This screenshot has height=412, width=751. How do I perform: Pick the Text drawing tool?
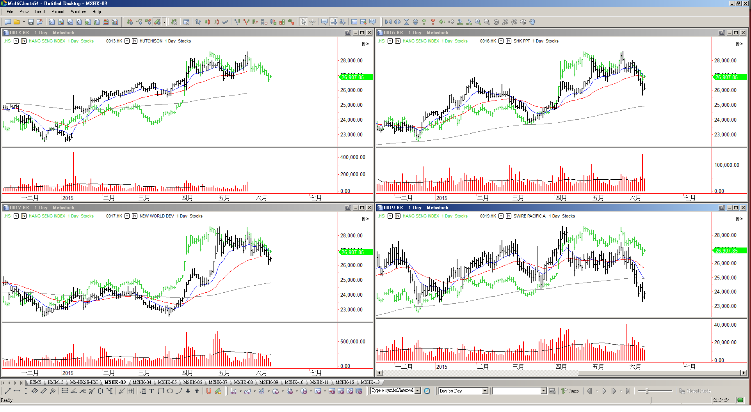pyautogui.click(x=151, y=391)
